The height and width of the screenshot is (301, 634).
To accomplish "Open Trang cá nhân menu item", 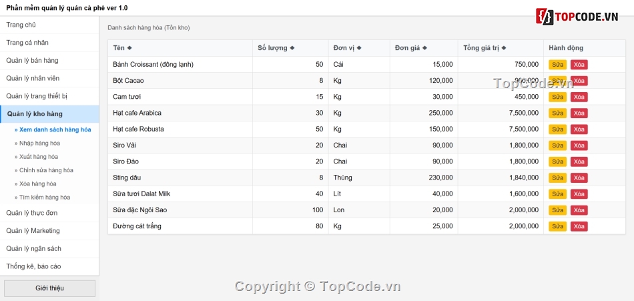I will point(49,43).
